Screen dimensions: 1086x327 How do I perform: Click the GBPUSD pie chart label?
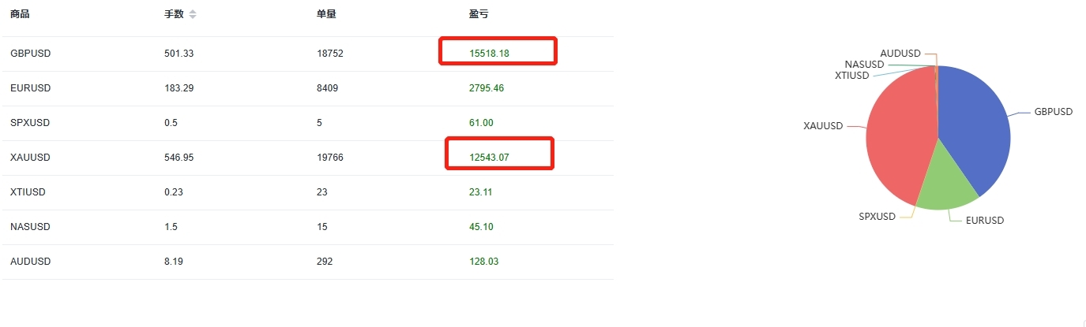[x=1054, y=112]
